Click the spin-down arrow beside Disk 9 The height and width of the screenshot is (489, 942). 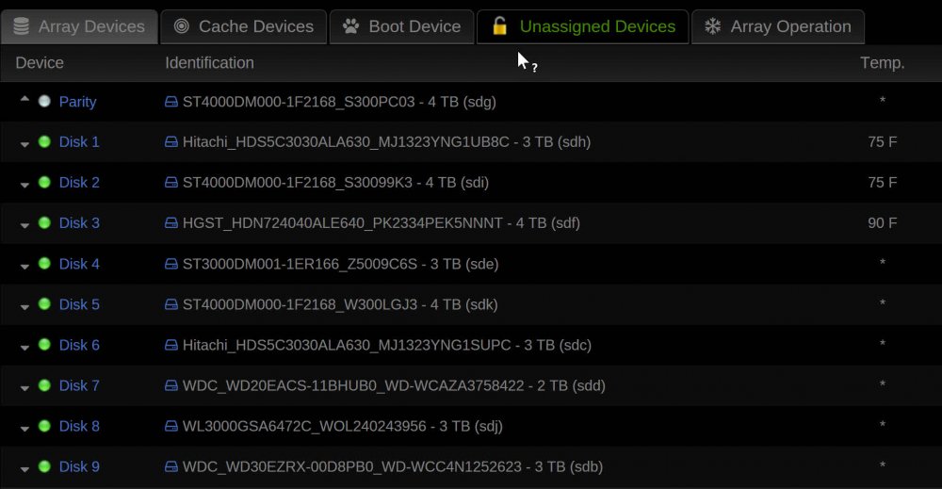point(24,469)
